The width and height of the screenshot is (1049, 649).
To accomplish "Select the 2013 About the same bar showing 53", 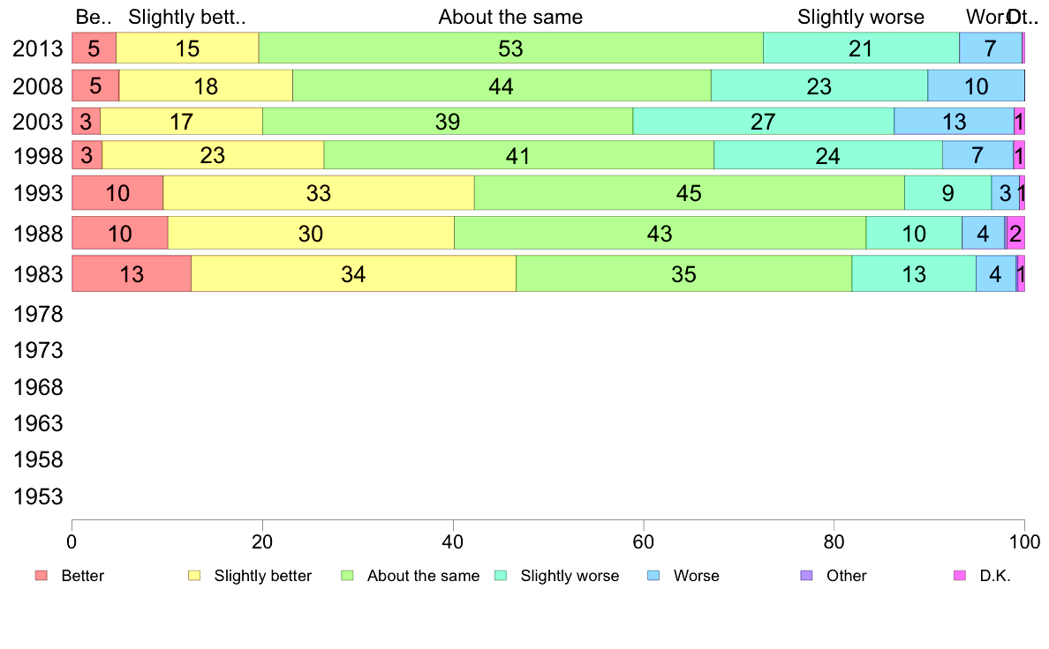I will tap(511, 48).
